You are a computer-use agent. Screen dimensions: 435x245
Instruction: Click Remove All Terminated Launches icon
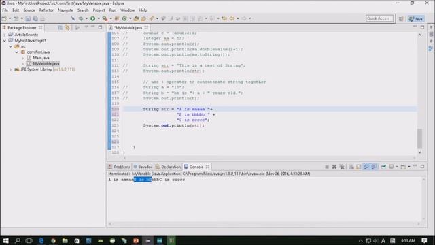pyautogui.click(x=342, y=167)
